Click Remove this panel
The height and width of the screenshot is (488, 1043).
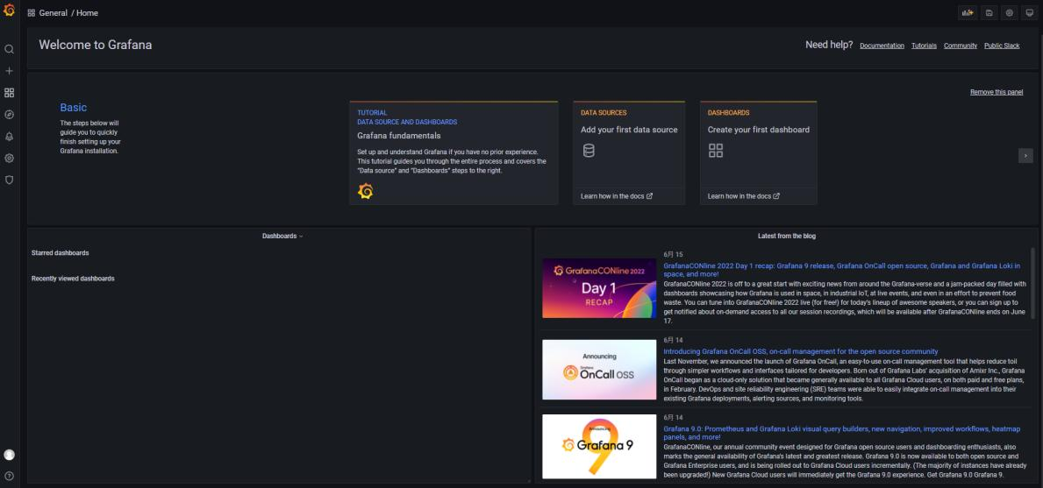click(x=997, y=92)
